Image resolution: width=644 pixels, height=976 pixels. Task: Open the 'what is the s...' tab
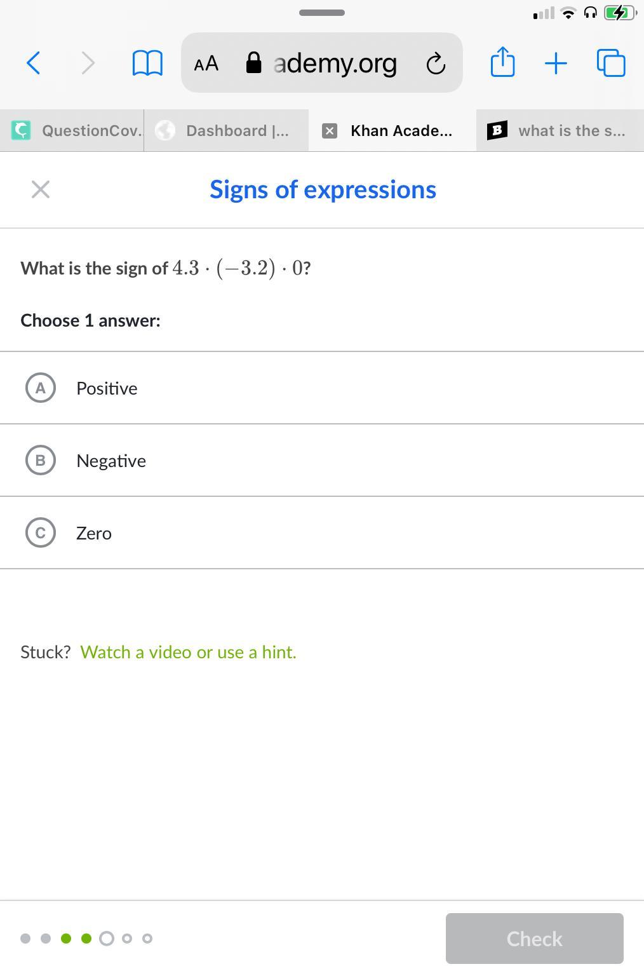coord(559,131)
